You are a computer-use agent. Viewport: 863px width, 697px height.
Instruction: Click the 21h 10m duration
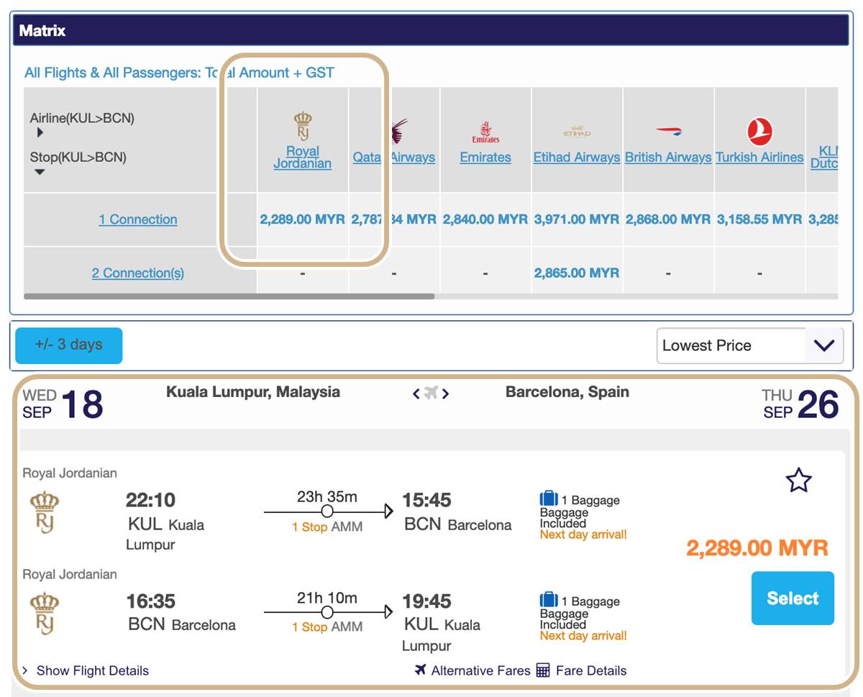coord(327,597)
